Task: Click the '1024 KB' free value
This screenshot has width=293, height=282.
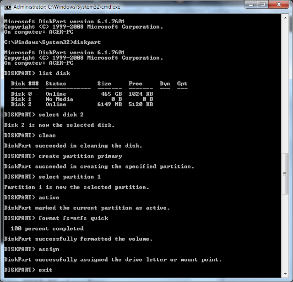Action: (x=141, y=94)
